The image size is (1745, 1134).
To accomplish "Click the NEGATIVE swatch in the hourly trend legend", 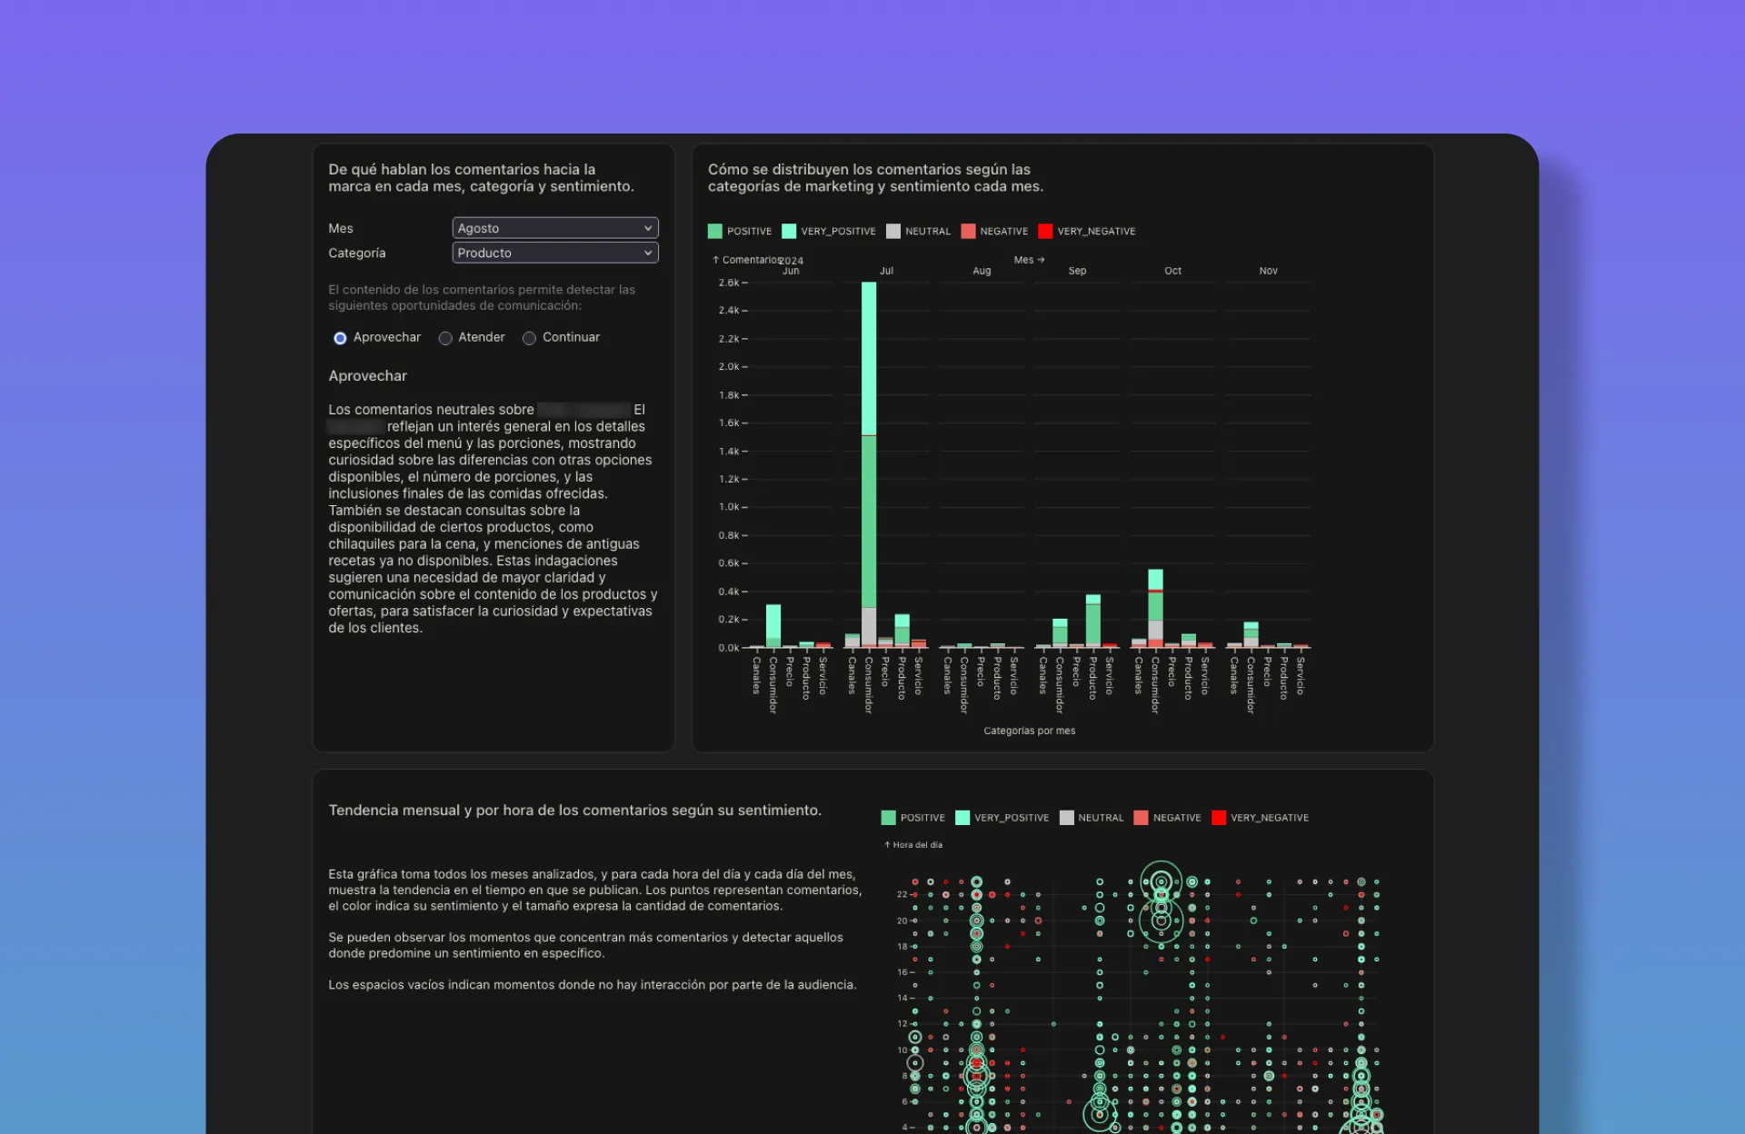I will 1142,818.
